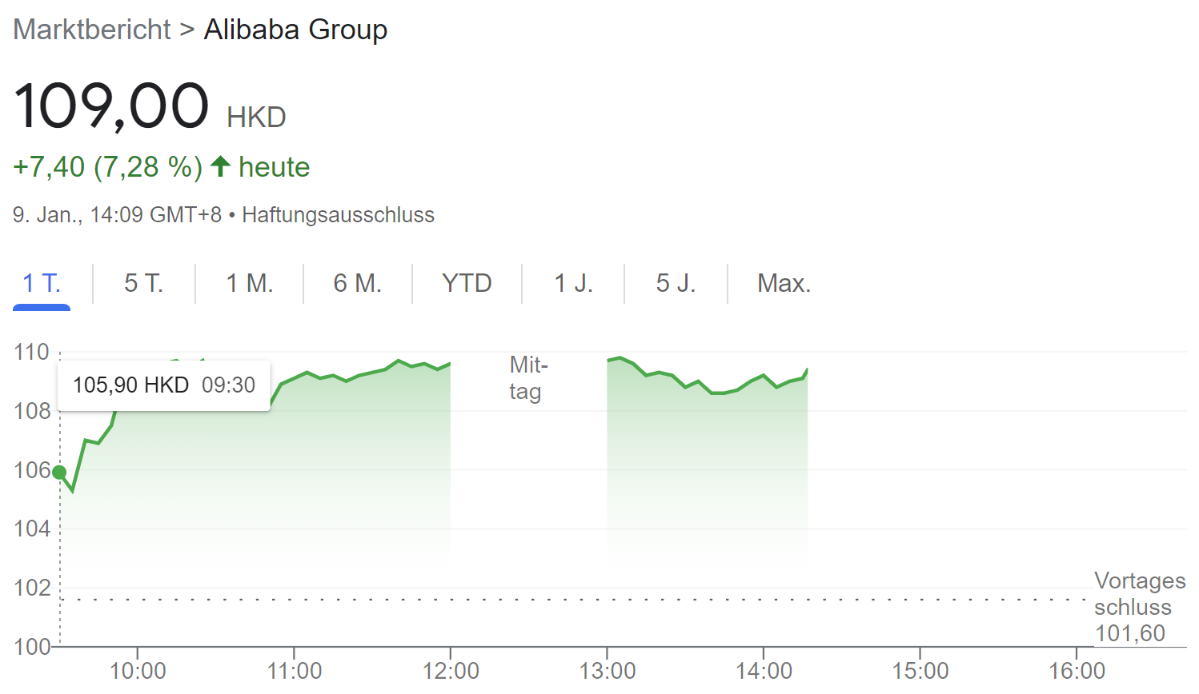Open the 1 J. range tab
1199x694 pixels.
(573, 283)
